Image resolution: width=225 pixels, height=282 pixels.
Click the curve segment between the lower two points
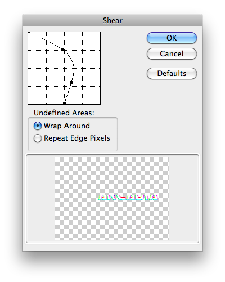(x=68, y=93)
